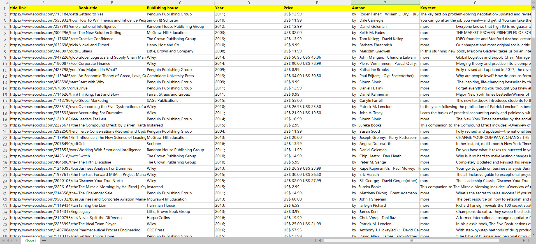This screenshot has width=536, height=244.
Task: Jump to last sheet using navigation arrow
Action: [17, 241]
